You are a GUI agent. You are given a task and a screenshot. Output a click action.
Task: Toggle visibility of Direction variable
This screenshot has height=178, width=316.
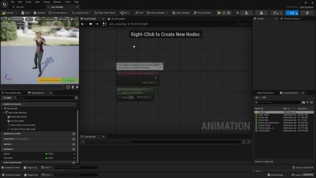tap(75, 158)
